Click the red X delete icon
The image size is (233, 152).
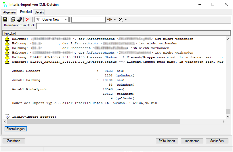[27, 19]
